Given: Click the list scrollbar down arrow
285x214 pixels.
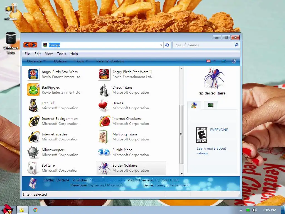Looking at the screenshot, I should [181, 174].
